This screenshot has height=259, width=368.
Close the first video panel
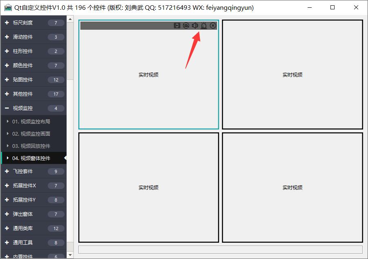click(x=213, y=26)
